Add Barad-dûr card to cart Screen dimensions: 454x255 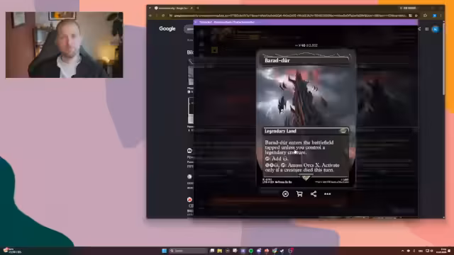tap(299, 194)
